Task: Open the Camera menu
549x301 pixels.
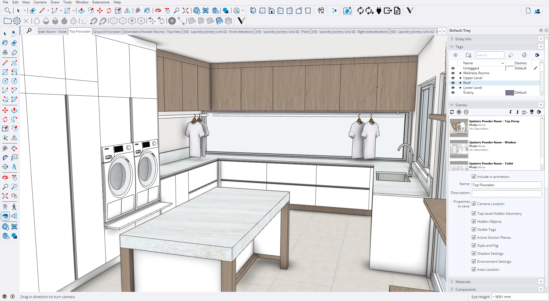Action: [40, 2]
